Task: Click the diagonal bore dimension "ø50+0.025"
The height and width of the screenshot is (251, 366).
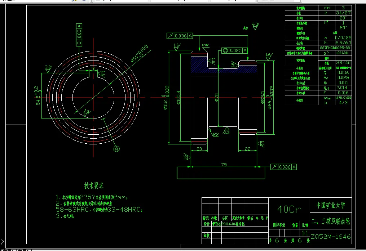Action: [x=139, y=53]
